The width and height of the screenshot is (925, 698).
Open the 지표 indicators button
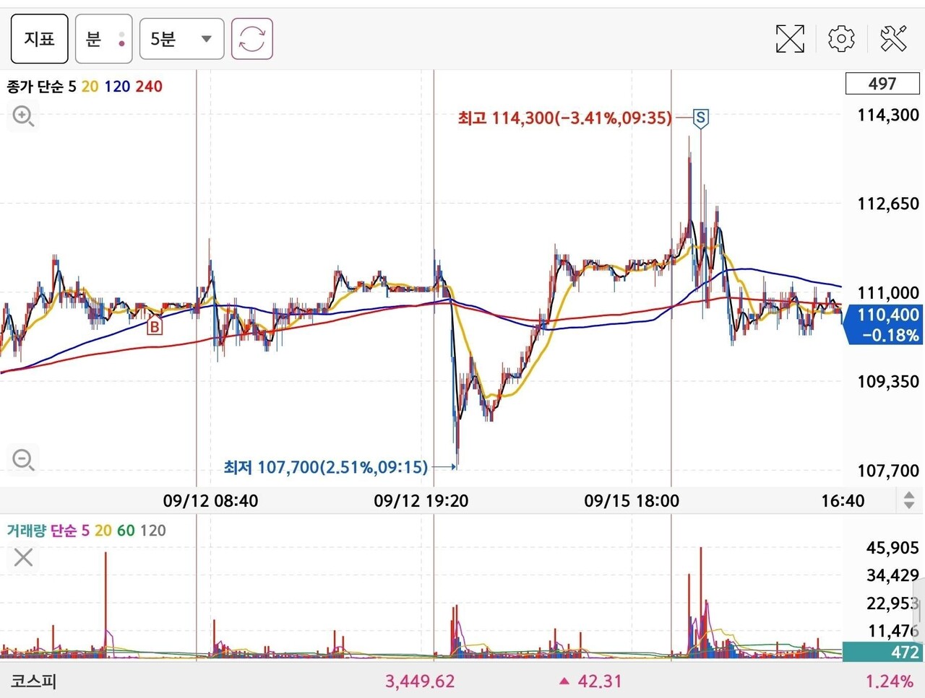click(x=39, y=39)
